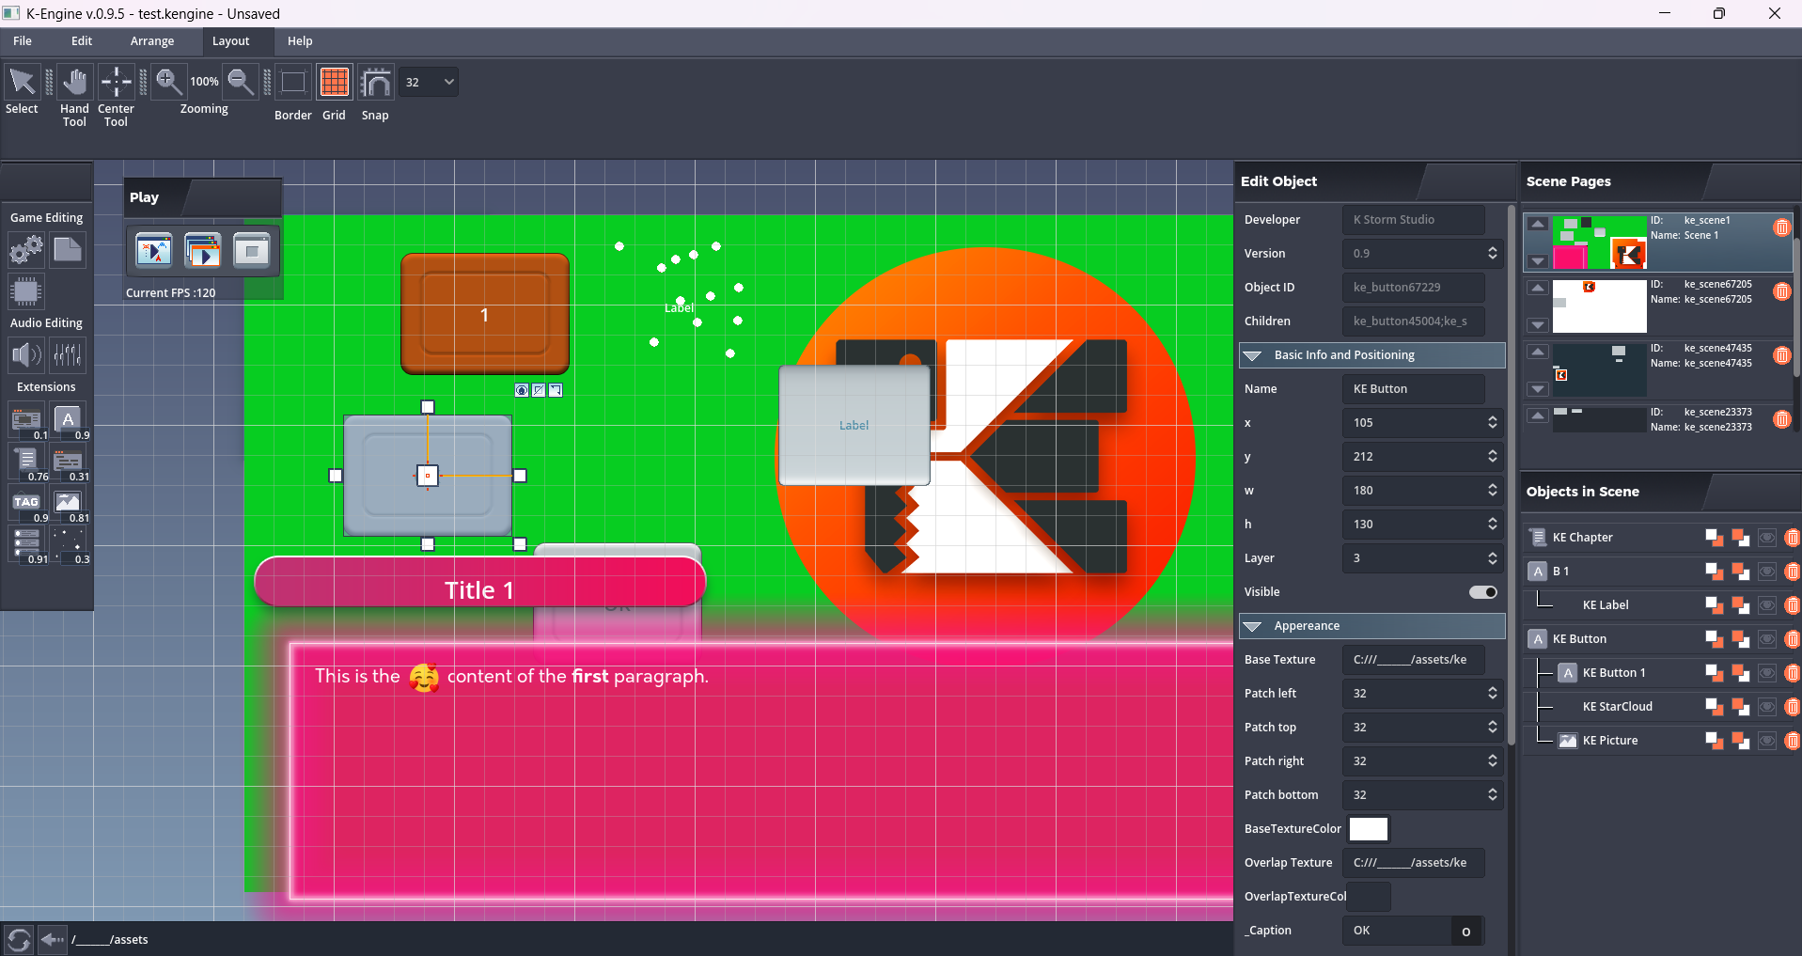Add the picture extension marked 0.81
Viewport: 1802px width, 956px height.
coord(69,504)
